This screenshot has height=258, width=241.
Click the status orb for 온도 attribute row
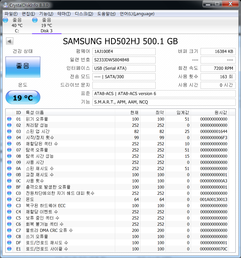pos(9,199)
